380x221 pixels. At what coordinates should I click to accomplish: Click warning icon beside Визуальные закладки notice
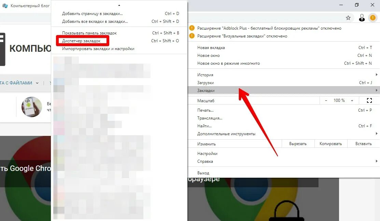pos(192,36)
